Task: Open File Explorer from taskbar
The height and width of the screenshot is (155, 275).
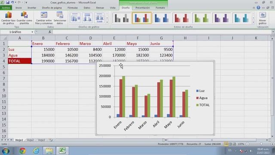Action: tap(49, 151)
